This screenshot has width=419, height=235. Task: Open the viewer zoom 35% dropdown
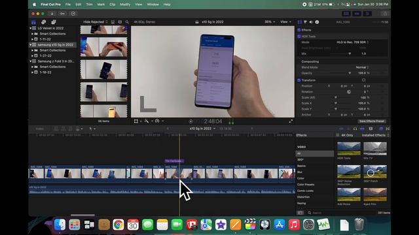point(270,22)
